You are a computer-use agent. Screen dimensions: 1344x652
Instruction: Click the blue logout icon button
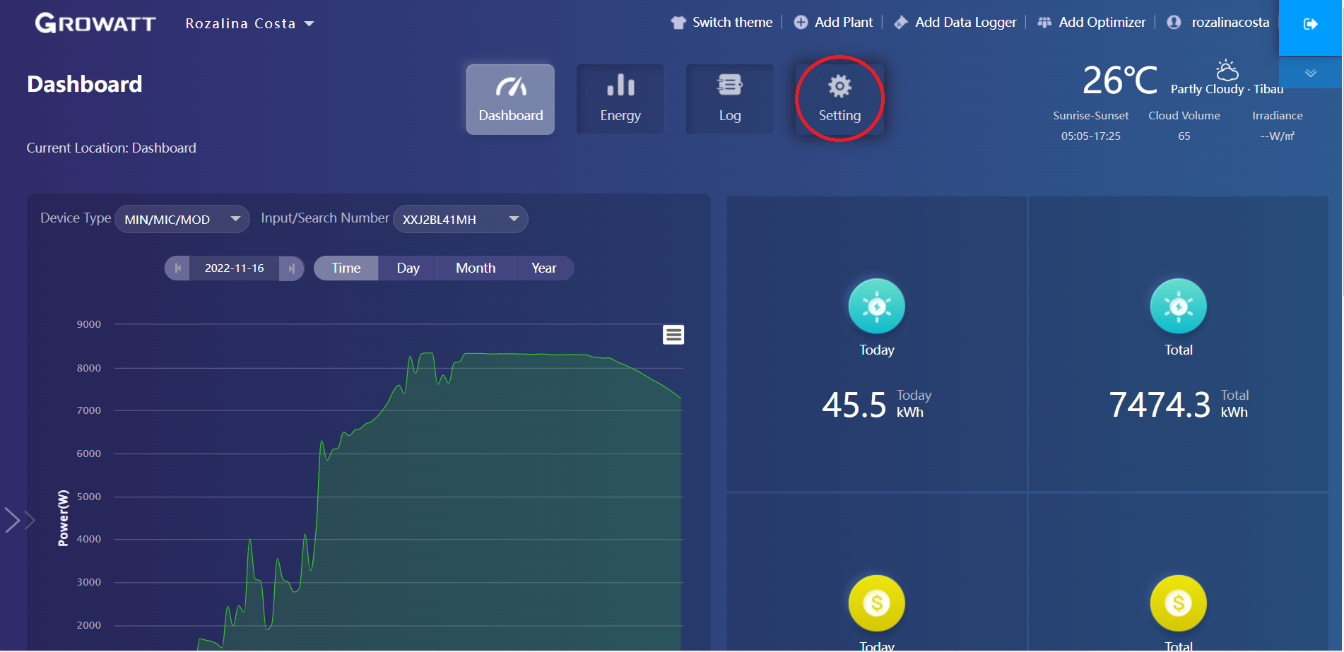click(1310, 24)
